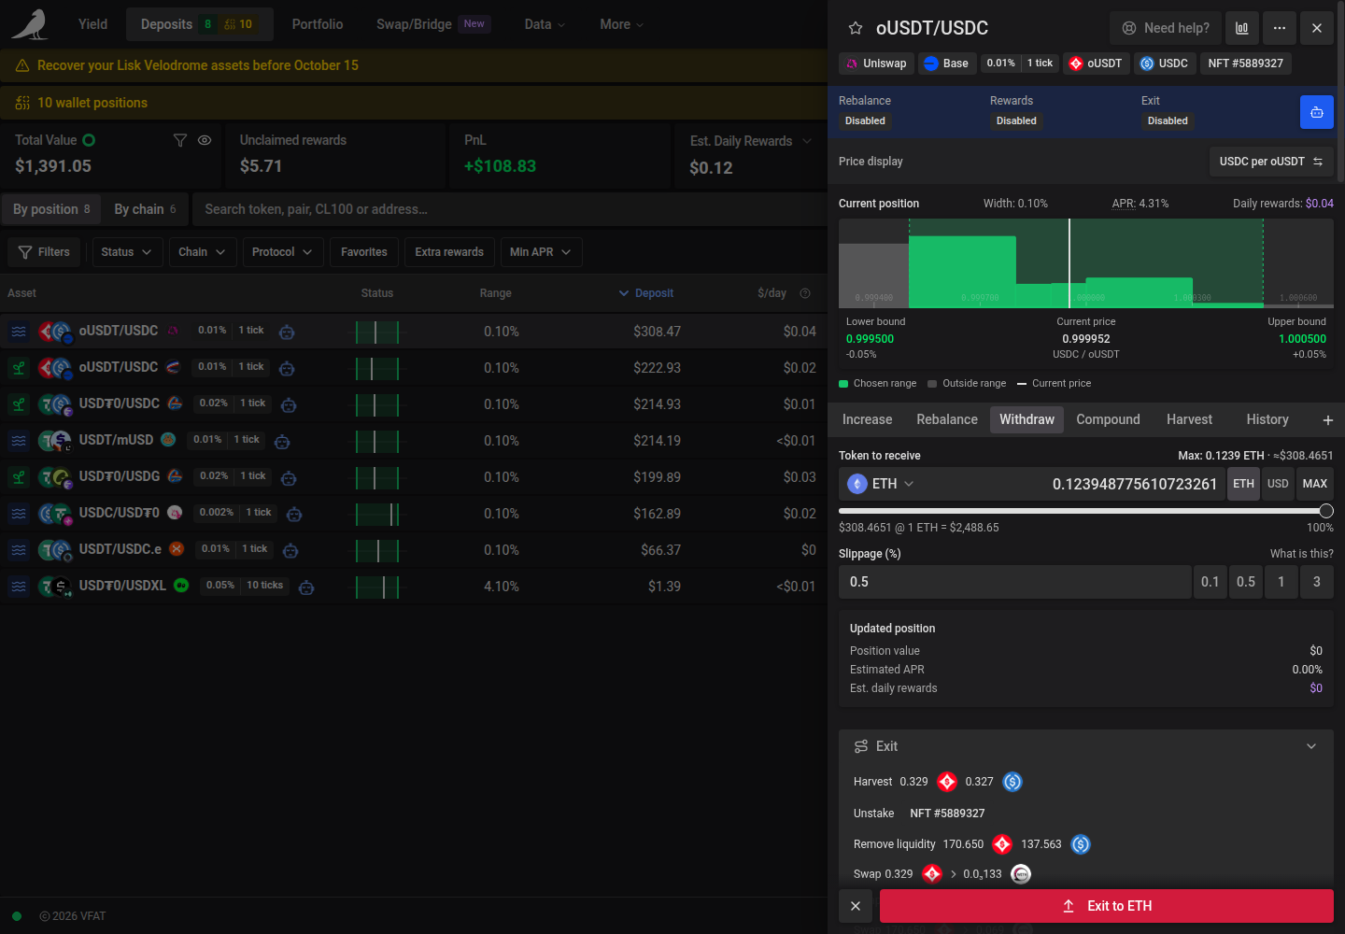The height and width of the screenshot is (934, 1345).
Task: Open the Status filter dropdown
Action: [127, 252]
